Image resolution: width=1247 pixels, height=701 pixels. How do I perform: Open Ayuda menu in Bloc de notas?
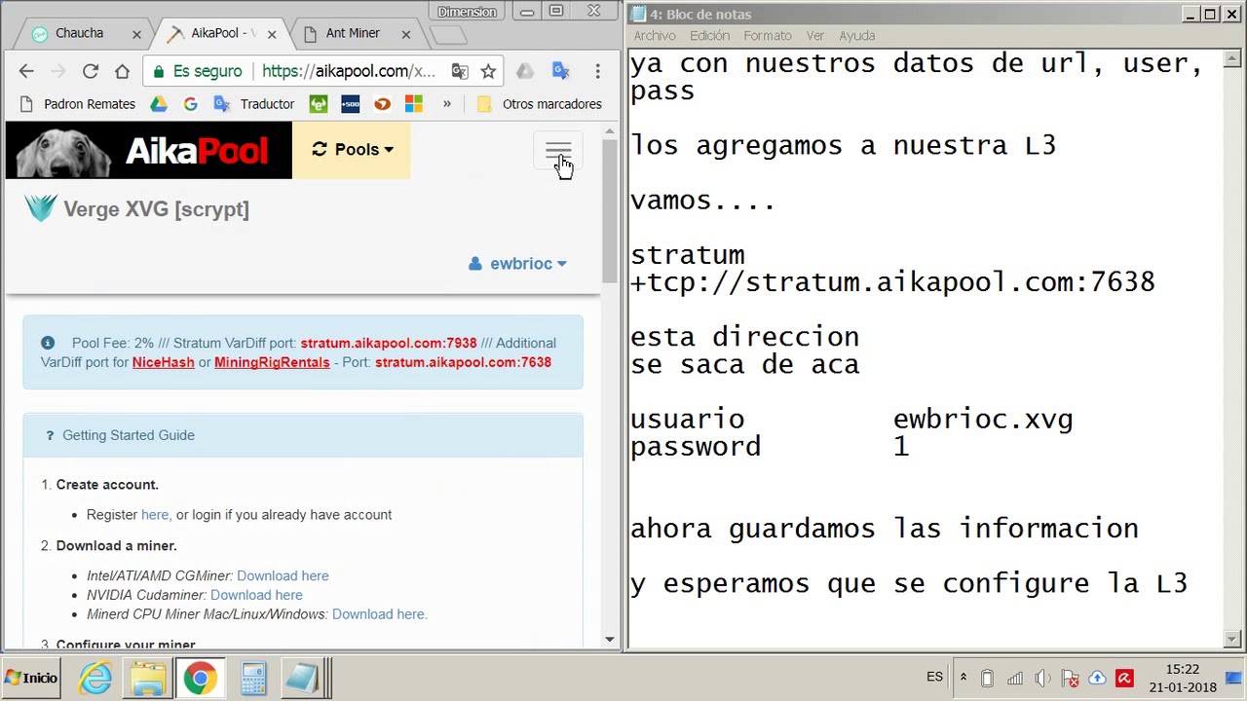[x=857, y=35]
